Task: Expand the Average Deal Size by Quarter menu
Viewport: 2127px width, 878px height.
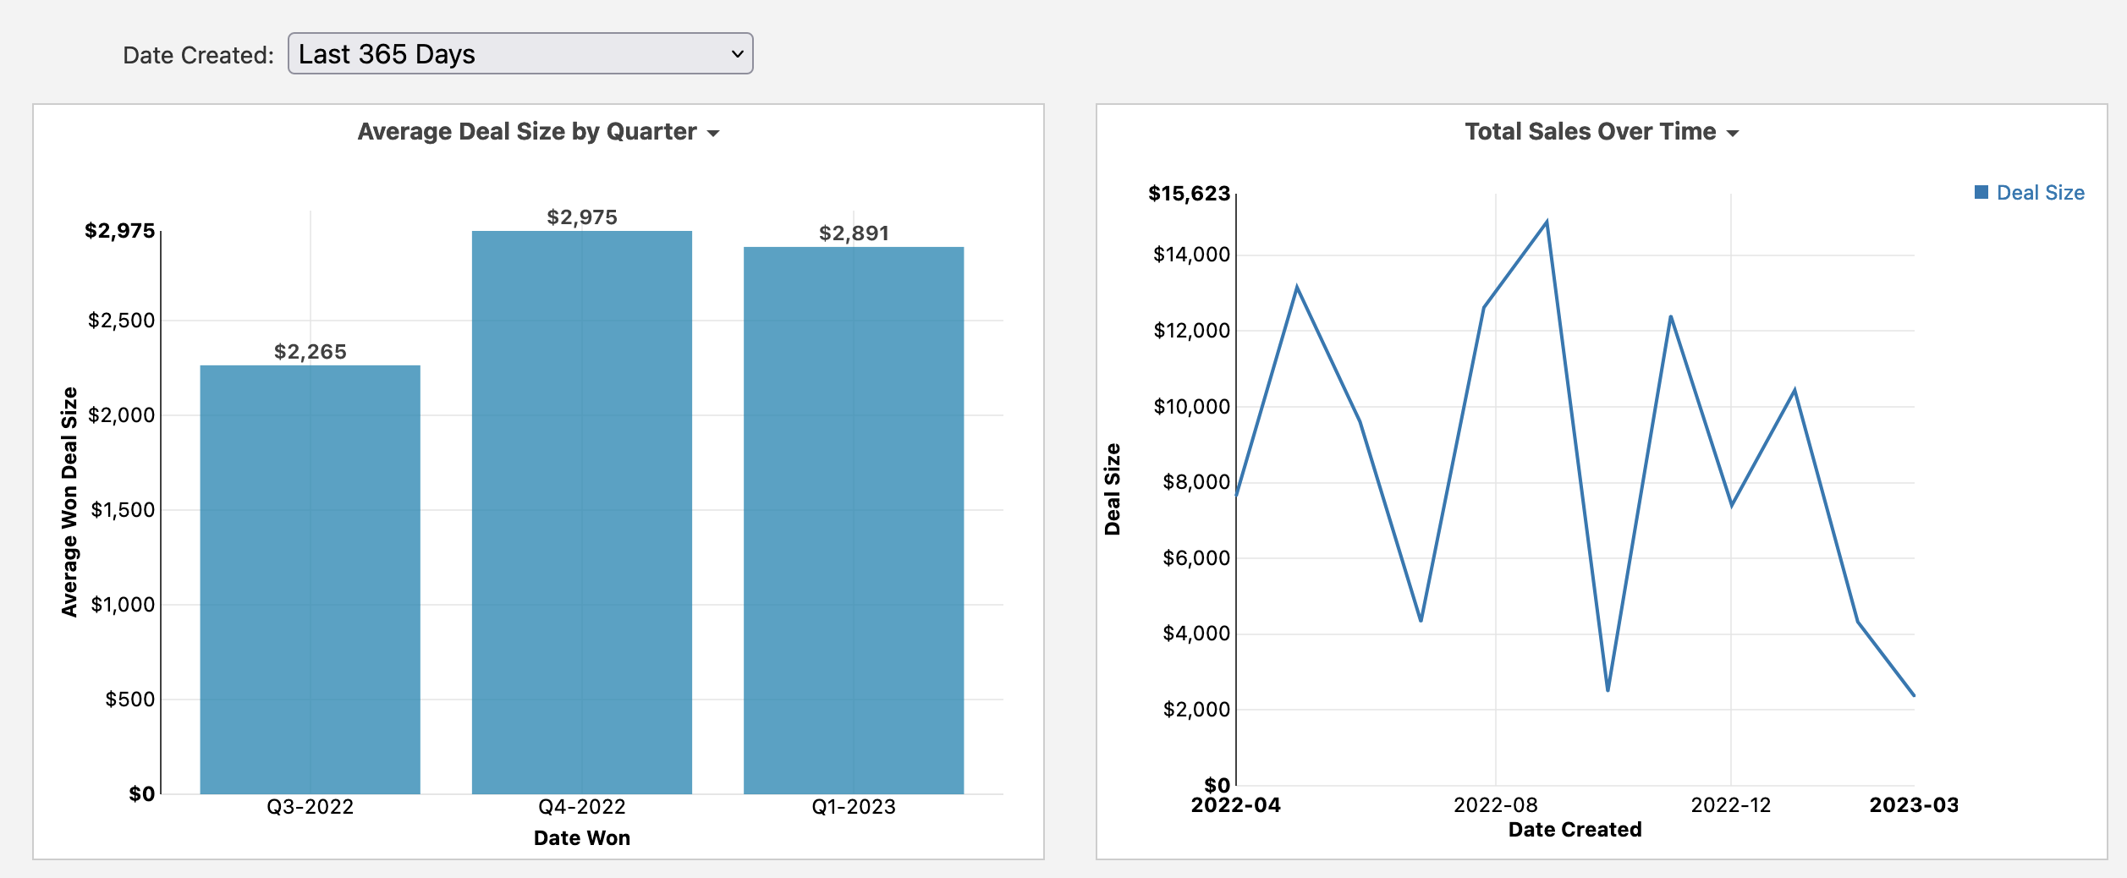Action: click(x=714, y=132)
